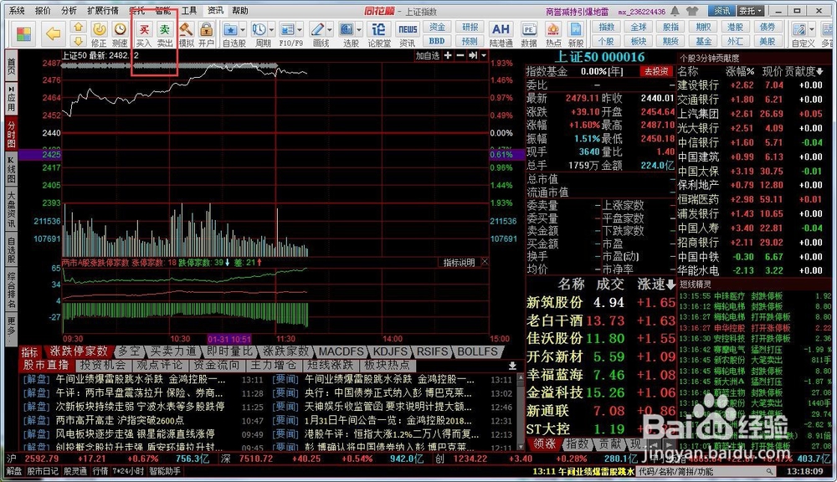The image size is (837, 482).
Task: Open the 自选股 toolbar star icon
Action: 231,30
